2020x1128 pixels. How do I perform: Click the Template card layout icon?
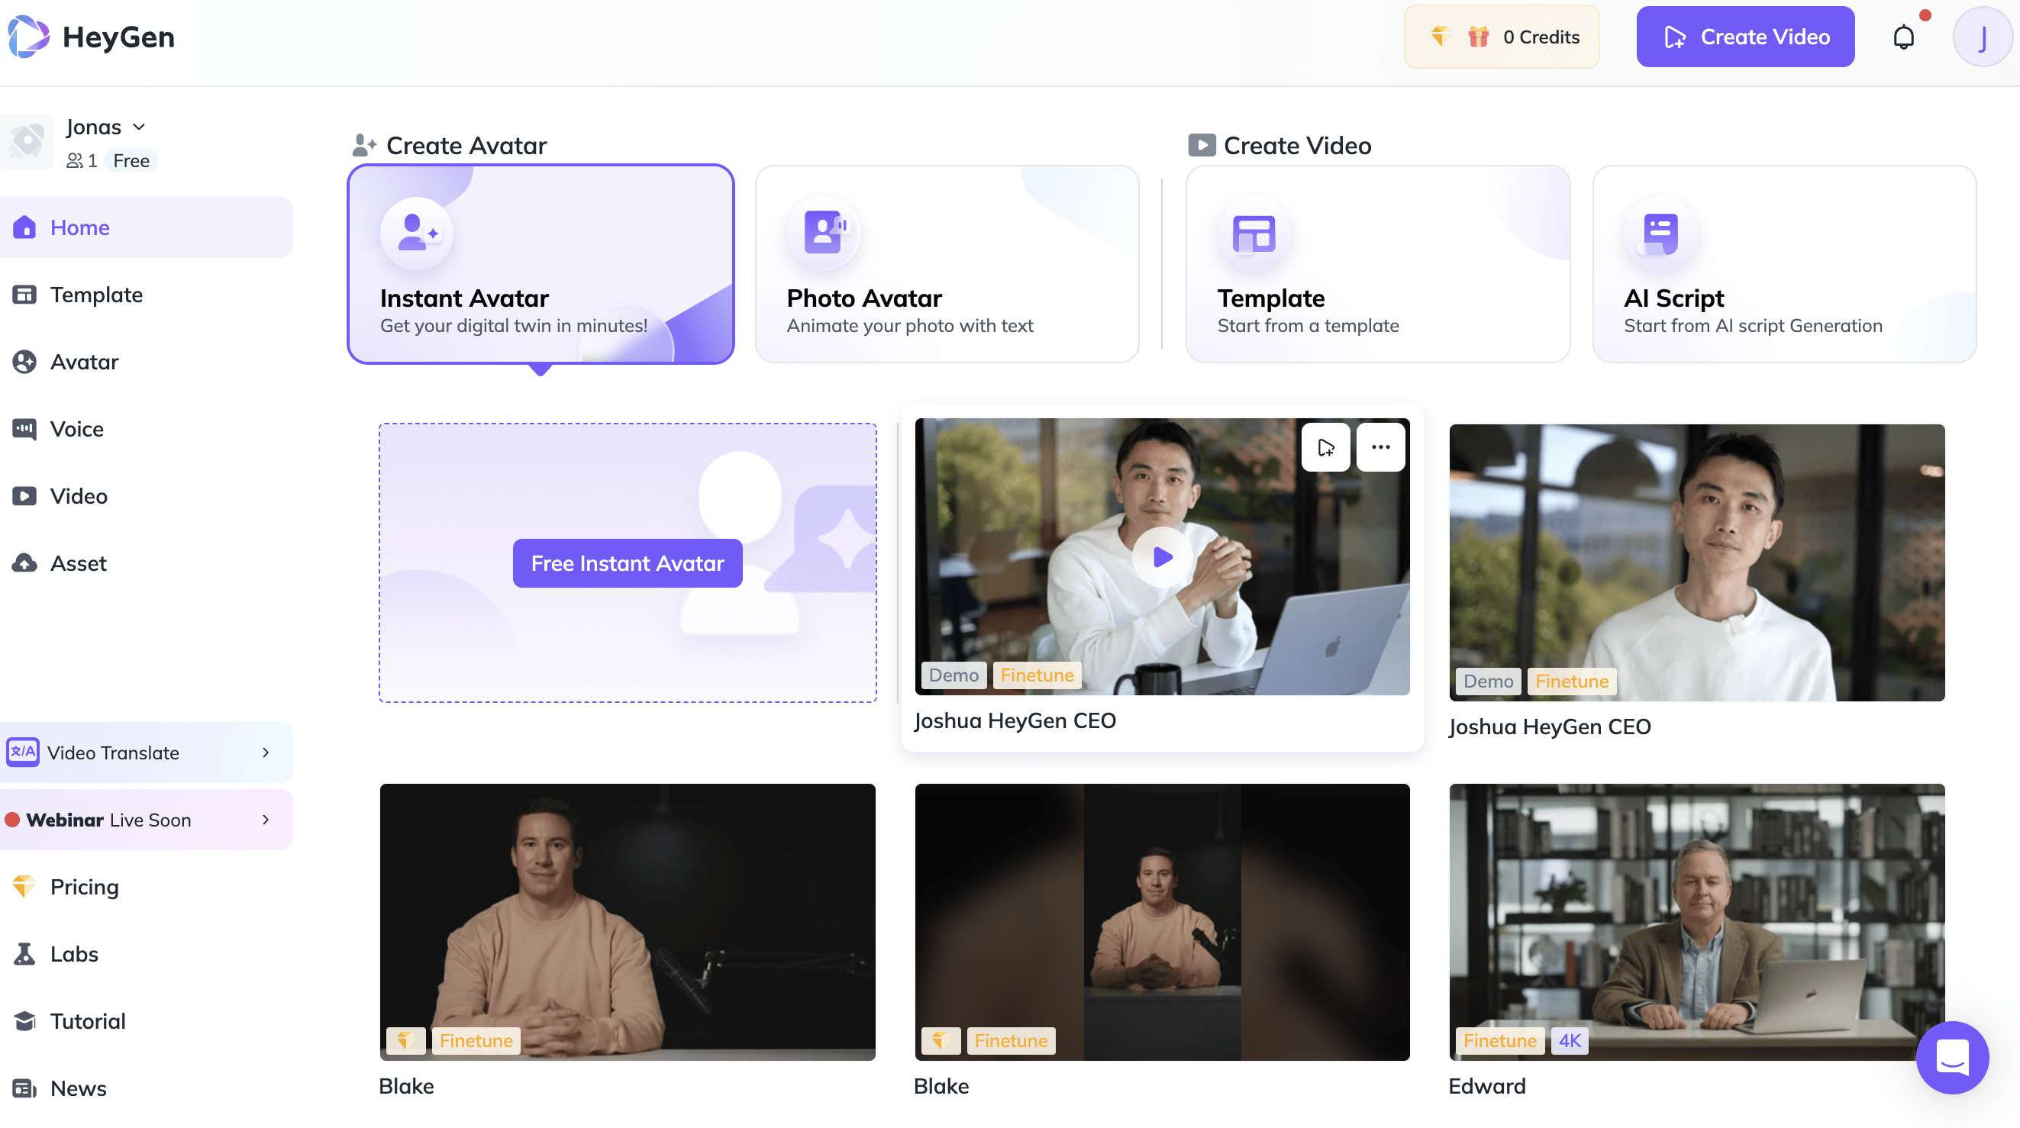click(1254, 233)
